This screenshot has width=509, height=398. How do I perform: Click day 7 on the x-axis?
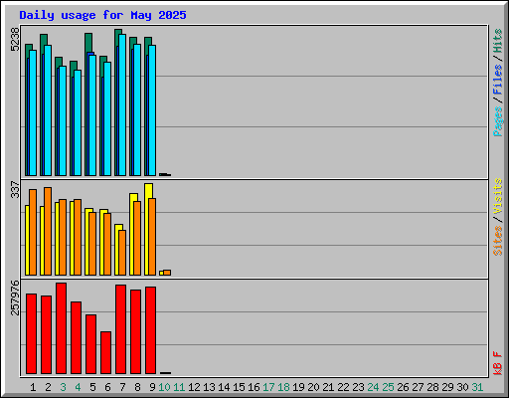[122, 387]
